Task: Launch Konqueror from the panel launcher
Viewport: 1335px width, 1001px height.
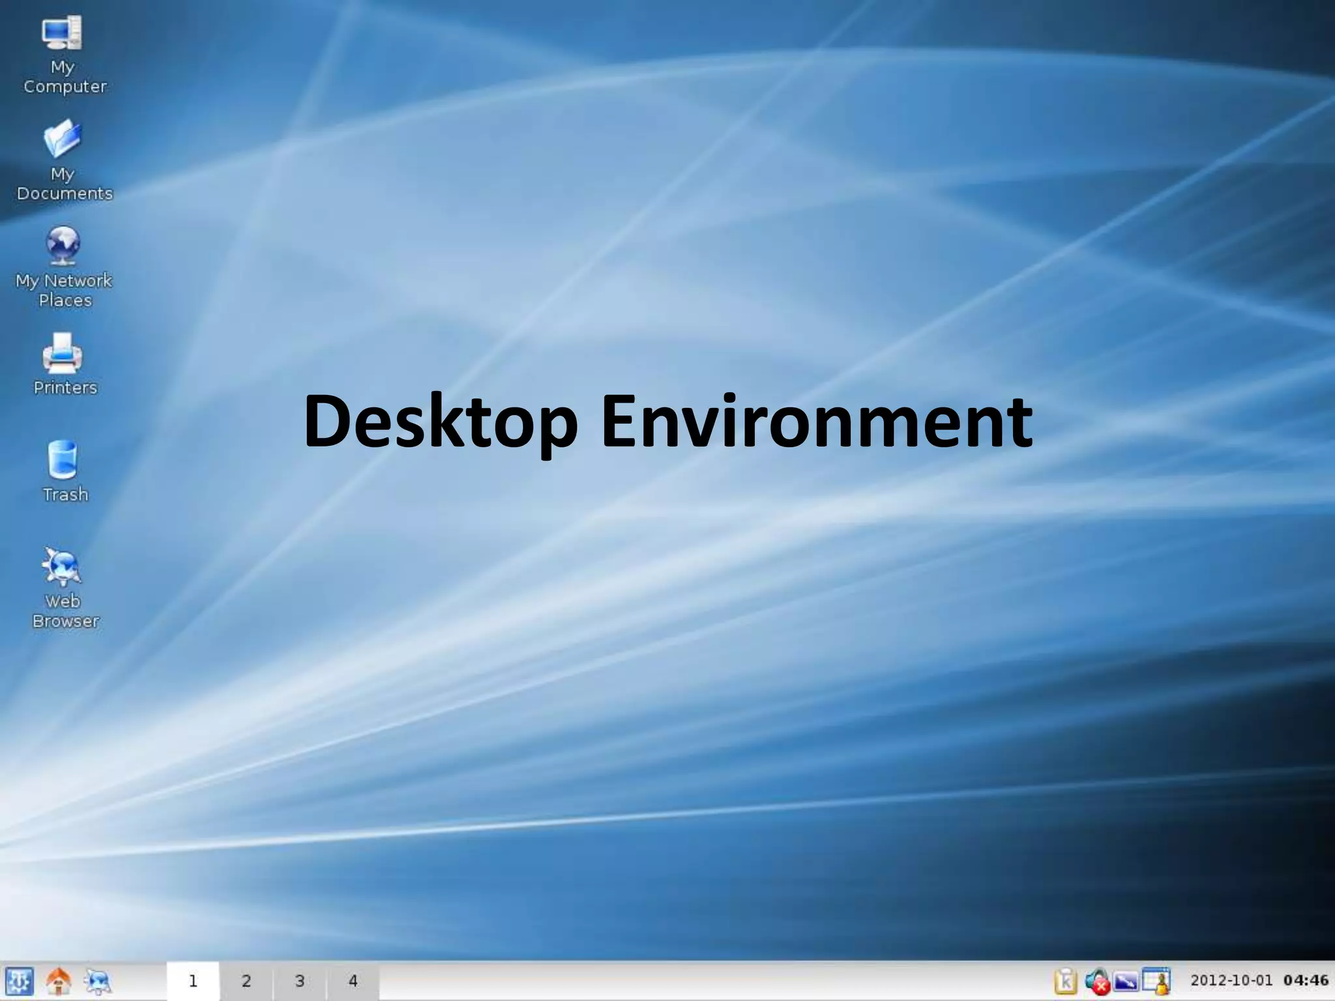Action: 98,981
